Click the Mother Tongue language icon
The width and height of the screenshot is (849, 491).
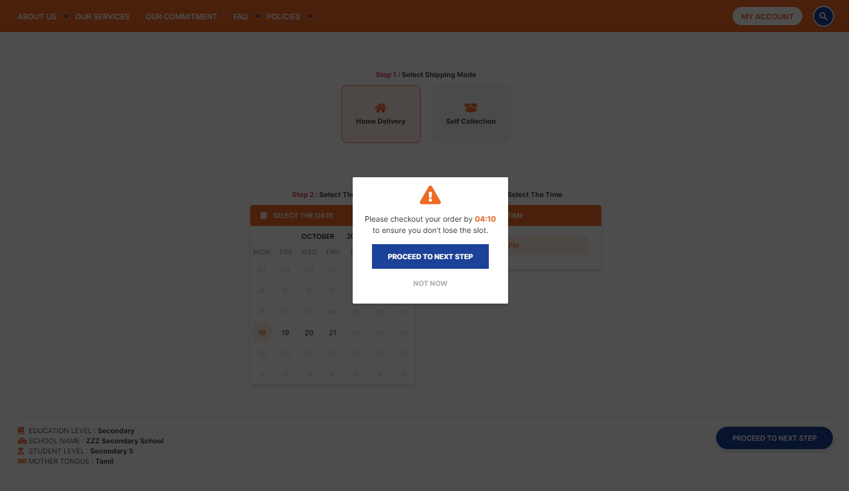click(22, 461)
